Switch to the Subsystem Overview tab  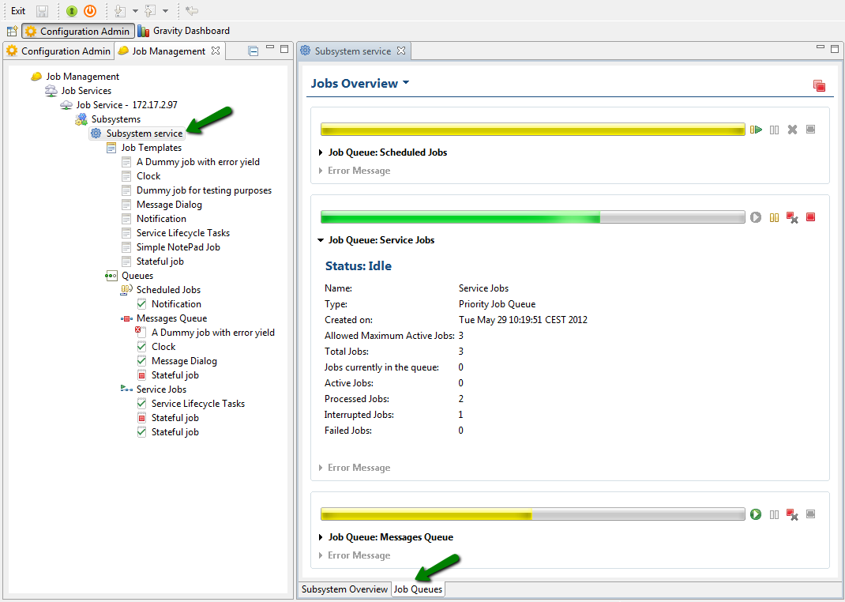pos(344,589)
